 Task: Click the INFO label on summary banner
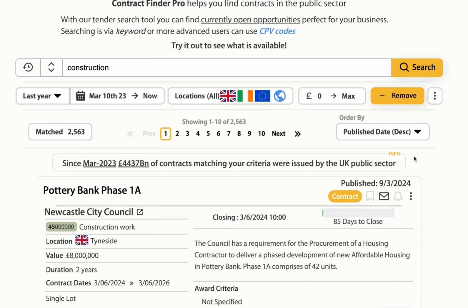click(394, 154)
